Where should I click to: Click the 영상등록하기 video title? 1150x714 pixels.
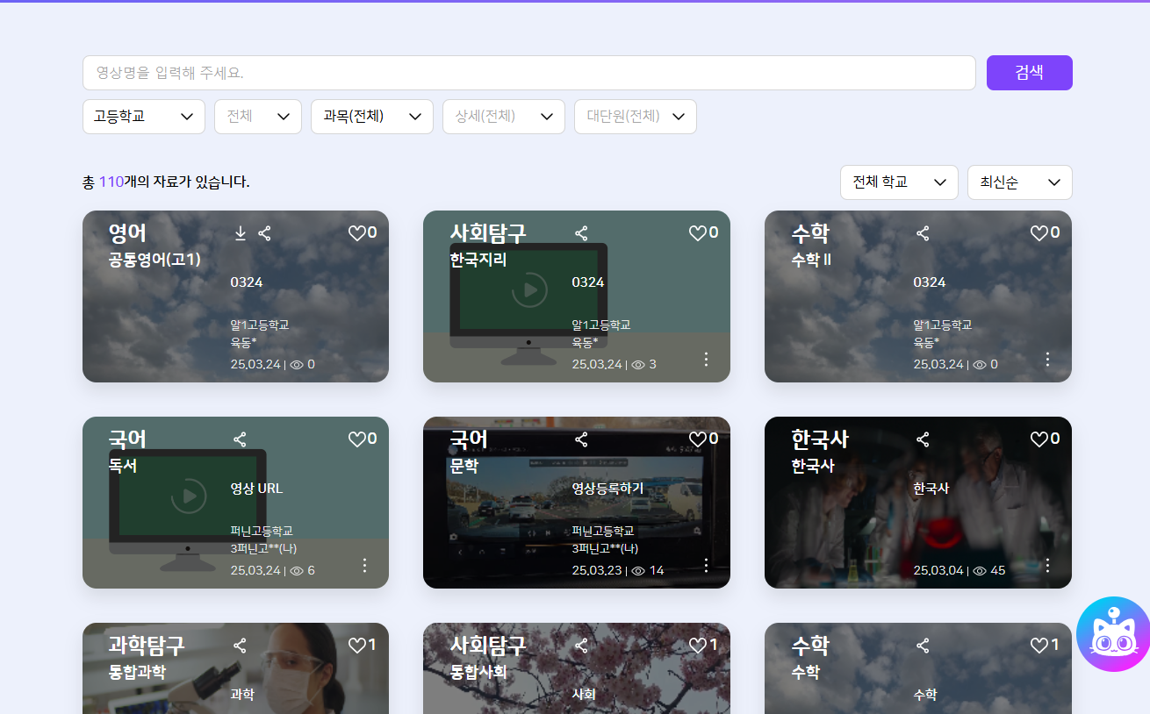click(607, 489)
